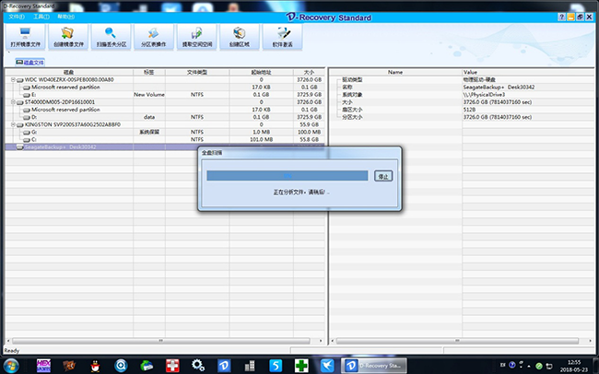The height and width of the screenshot is (374, 599).
Task: Click the 磁盘 column header
Action: pyautogui.click(x=69, y=72)
